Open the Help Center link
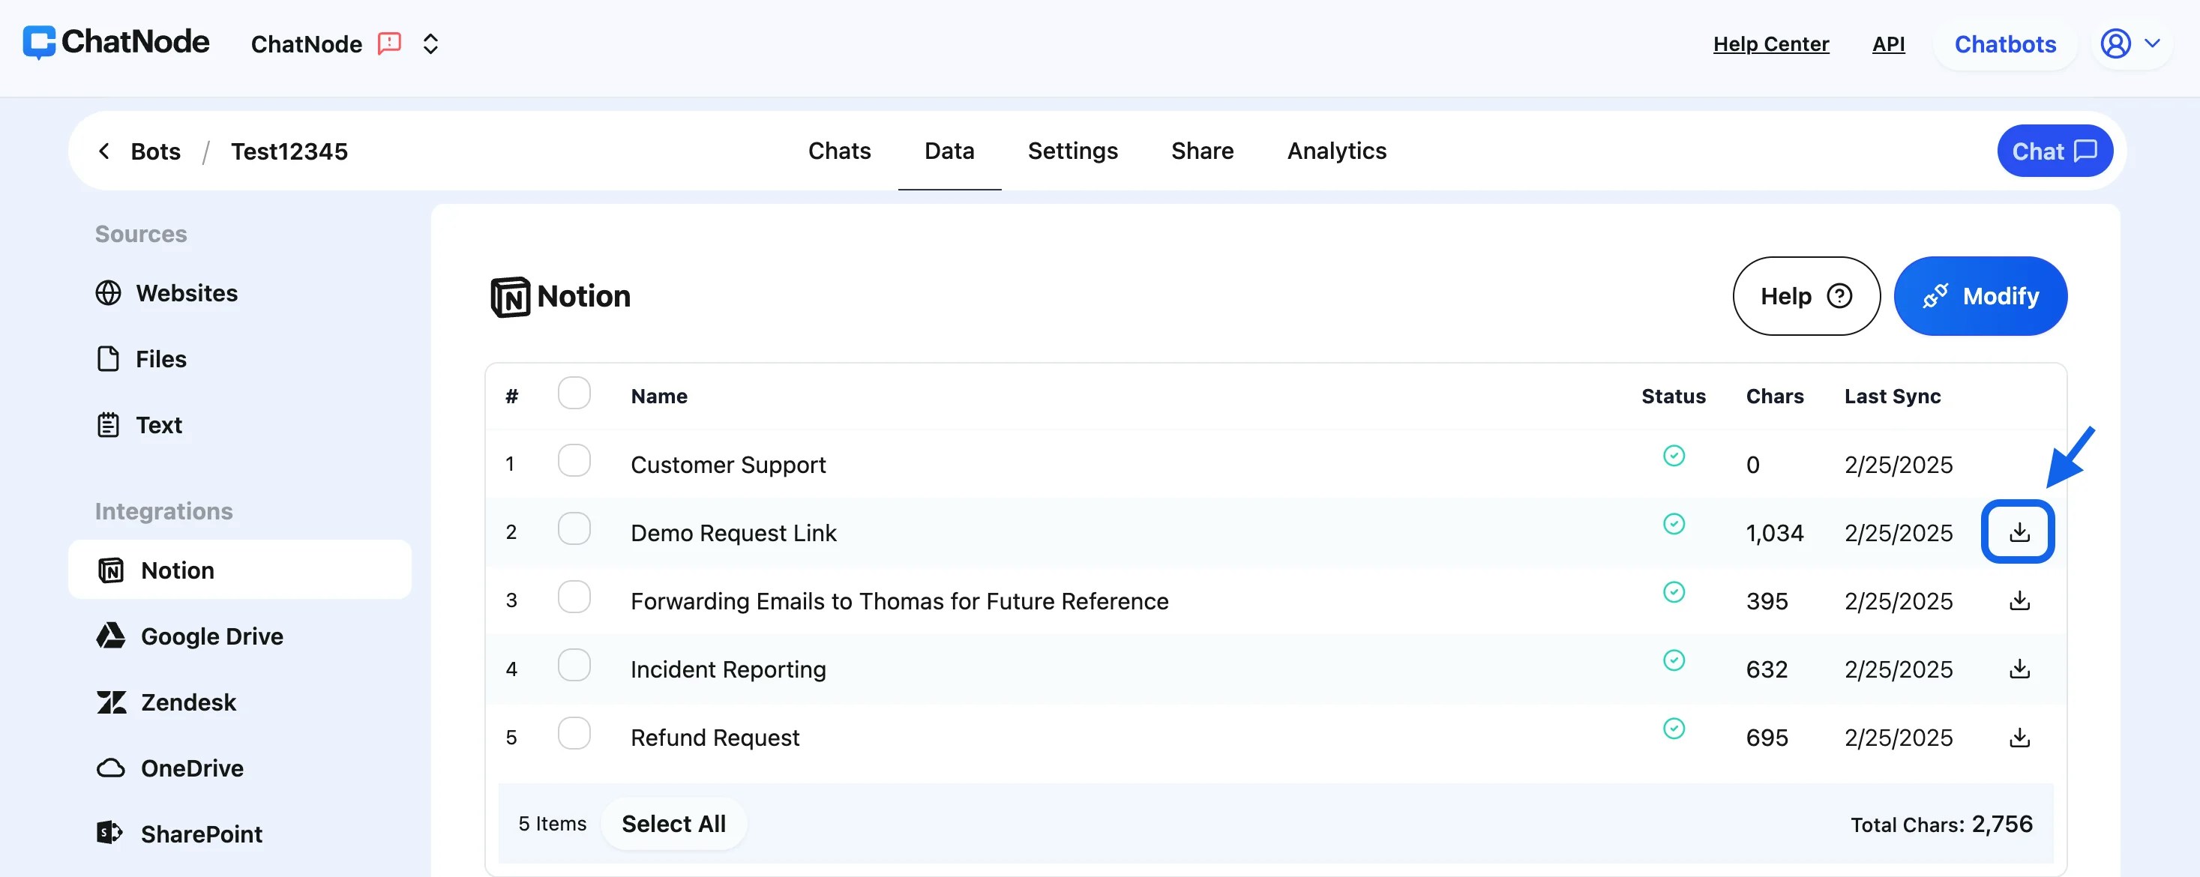This screenshot has width=2200, height=877. click(x=1770, y=43)
